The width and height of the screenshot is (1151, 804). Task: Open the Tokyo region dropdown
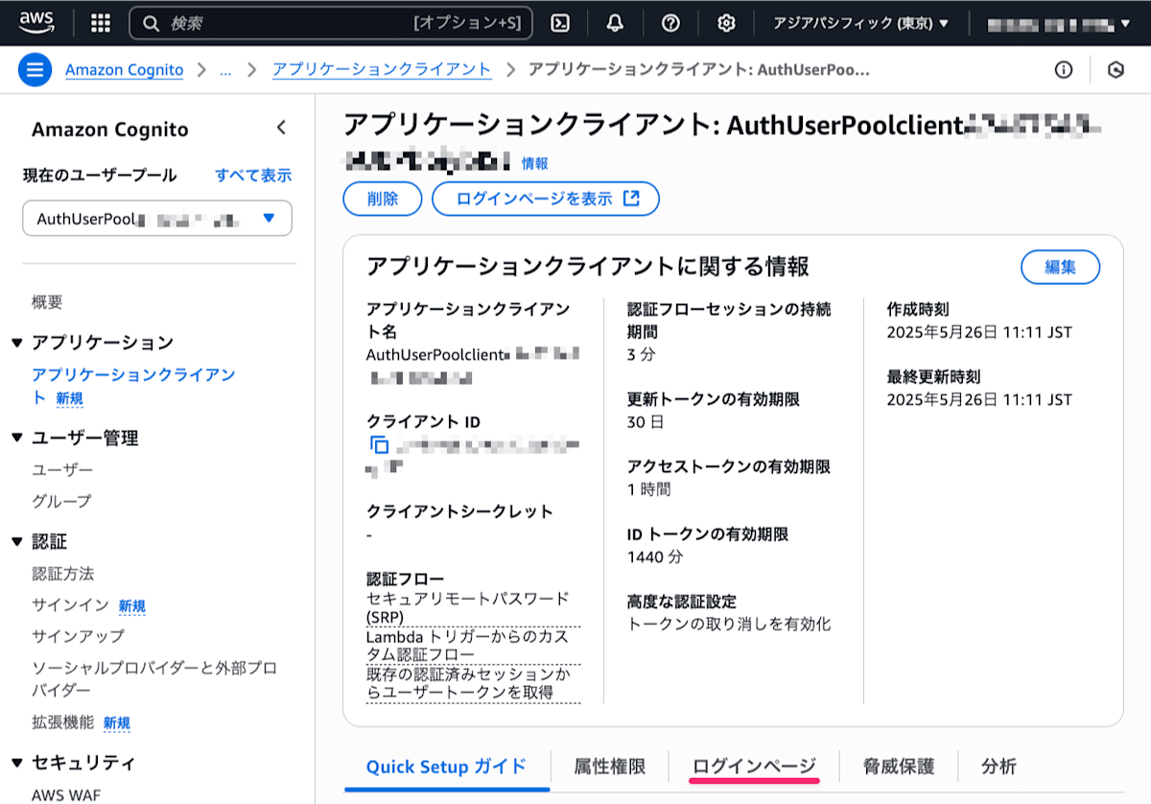tap(860, 23)
